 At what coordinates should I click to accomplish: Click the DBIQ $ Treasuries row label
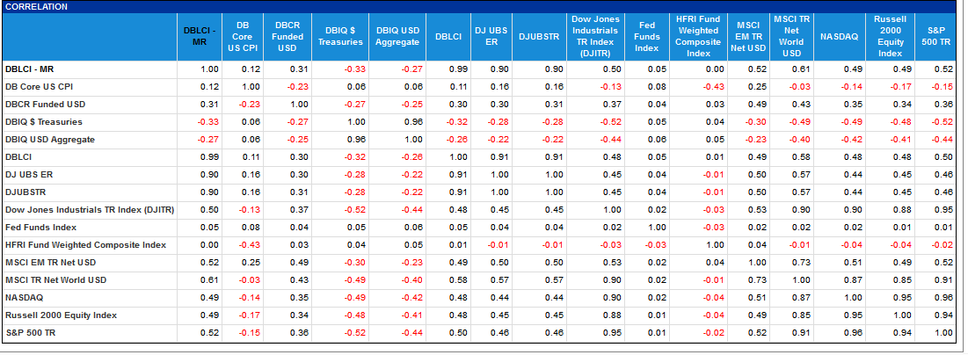pyautogui.click(x=43, y=122)
